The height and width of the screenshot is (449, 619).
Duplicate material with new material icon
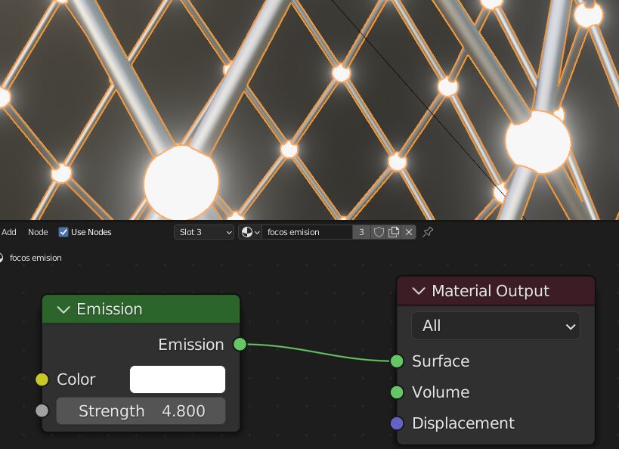pos(394,232)
